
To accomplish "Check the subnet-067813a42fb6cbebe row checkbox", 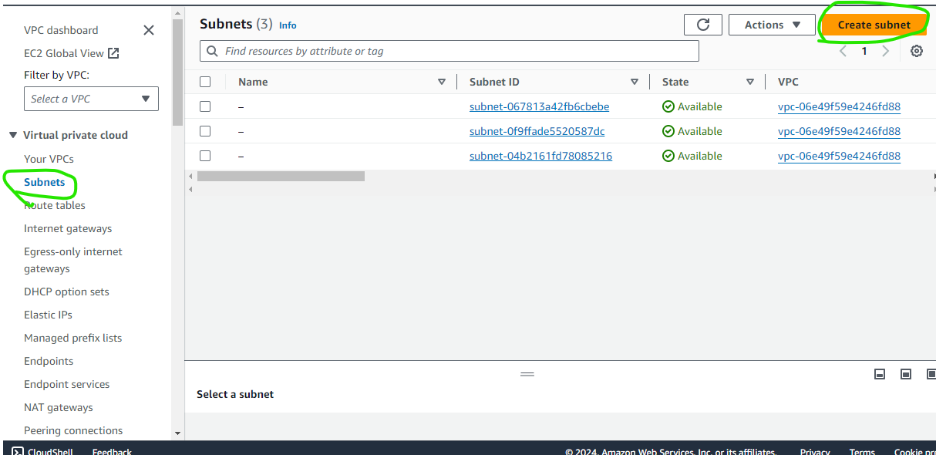I will point(205,106).
